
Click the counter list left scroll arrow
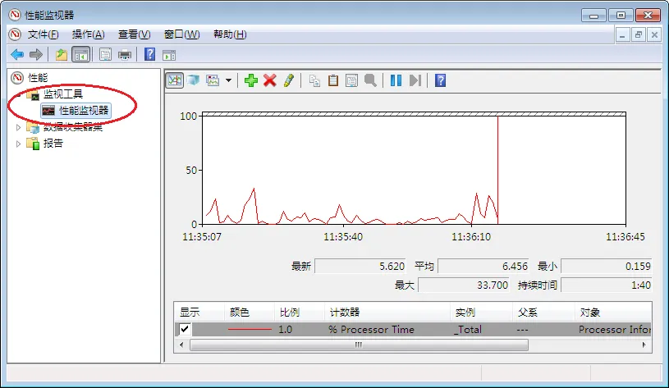[181, 345]
